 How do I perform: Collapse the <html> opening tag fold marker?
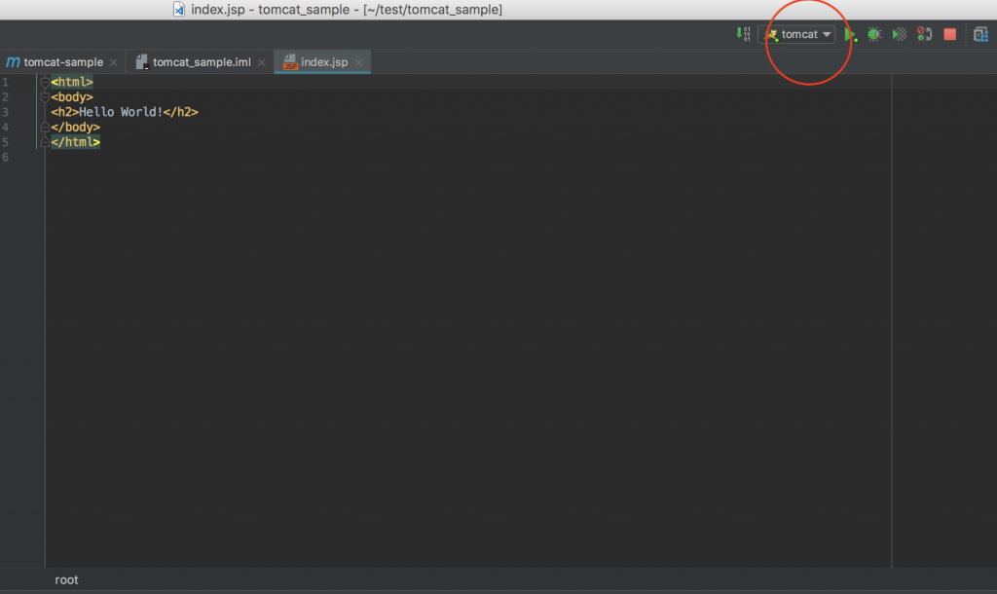pos(45,83)
